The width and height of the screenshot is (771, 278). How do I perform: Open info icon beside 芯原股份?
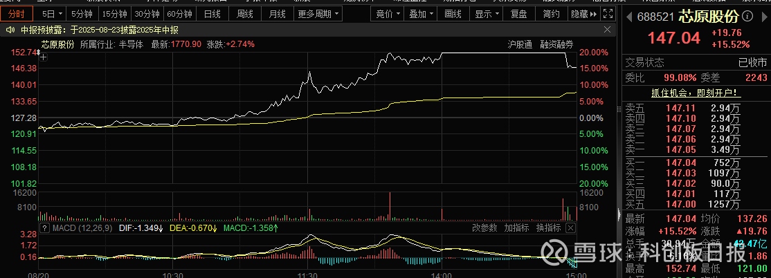748,17
